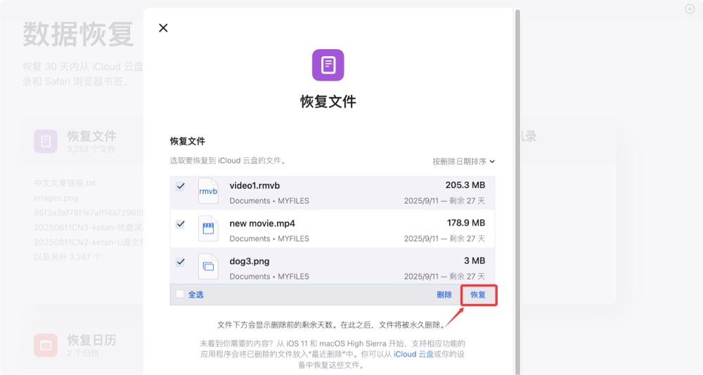
Task: Select the new movie.mp4 file name
Action: (x=262, y=223)
